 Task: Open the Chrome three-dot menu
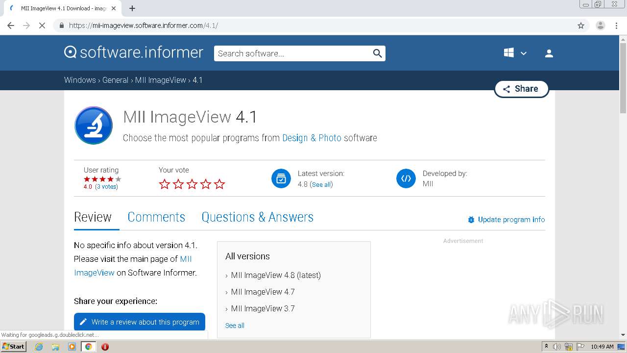point(616,25)
